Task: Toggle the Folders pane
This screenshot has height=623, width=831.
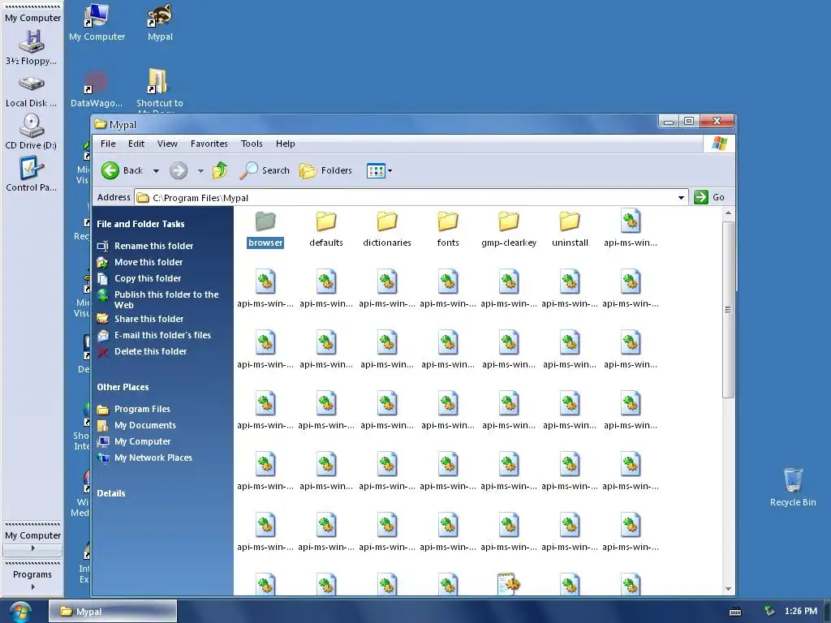Action: [325, 170]
